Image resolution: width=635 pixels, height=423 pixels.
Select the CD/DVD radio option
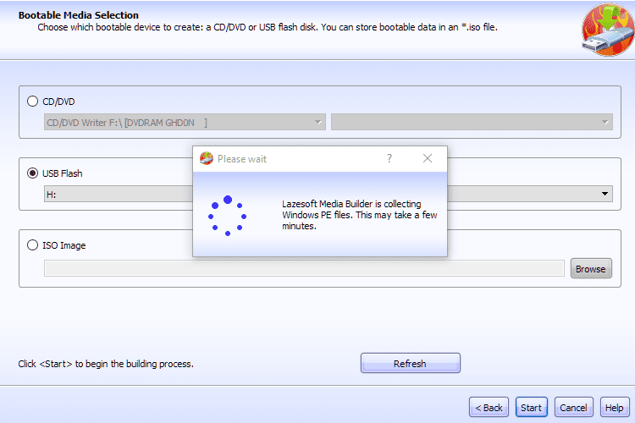[33, 102]
